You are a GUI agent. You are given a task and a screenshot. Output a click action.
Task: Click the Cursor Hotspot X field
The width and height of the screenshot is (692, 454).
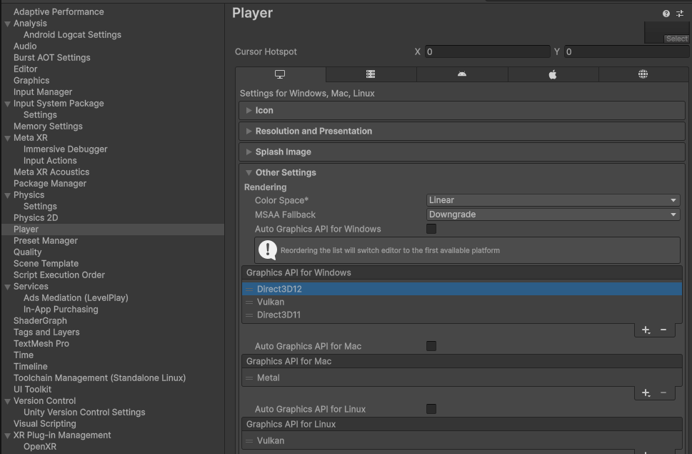pos(487,51)
